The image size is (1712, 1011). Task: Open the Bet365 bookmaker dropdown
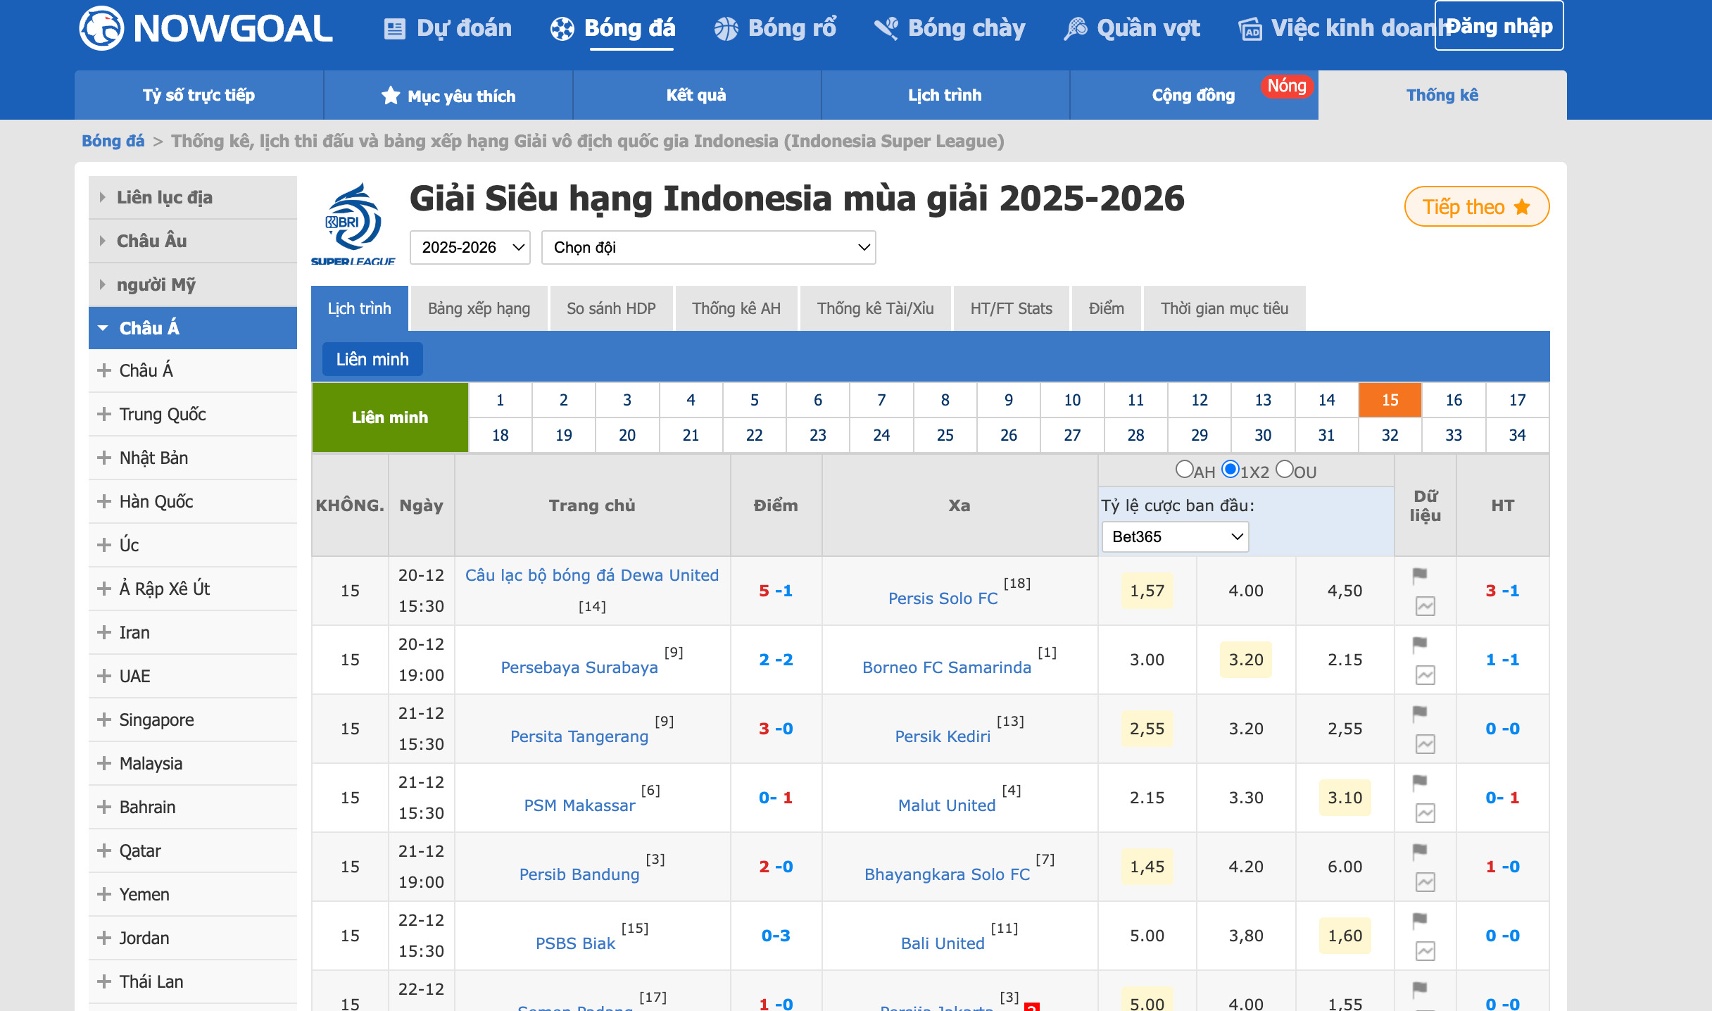(1173, 536)
